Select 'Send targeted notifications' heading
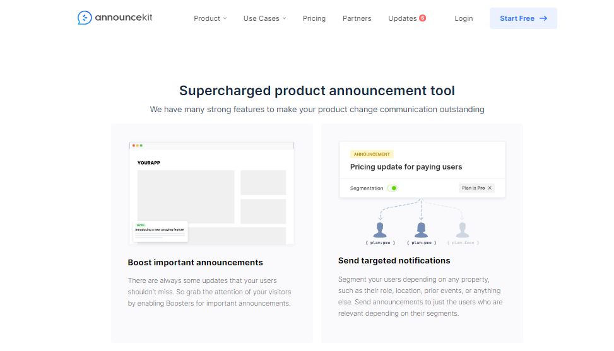The height and width of the screenshot is (351, 614). 394,261
